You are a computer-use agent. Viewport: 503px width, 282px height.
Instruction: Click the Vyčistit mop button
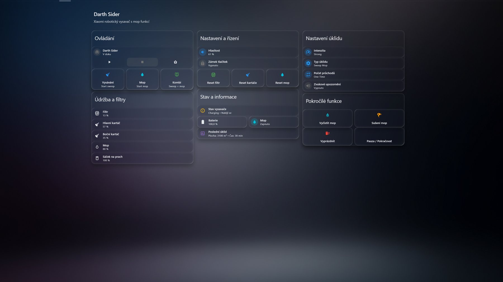(328, 119)
